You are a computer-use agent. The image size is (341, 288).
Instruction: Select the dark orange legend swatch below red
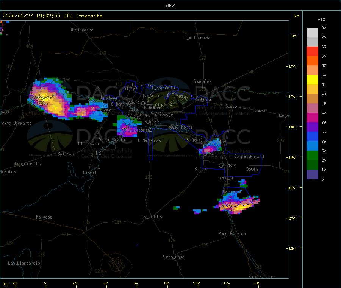click(312, 61)
